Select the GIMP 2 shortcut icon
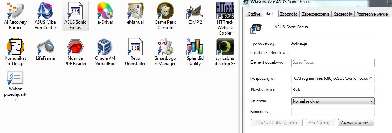 coord(195,11)
